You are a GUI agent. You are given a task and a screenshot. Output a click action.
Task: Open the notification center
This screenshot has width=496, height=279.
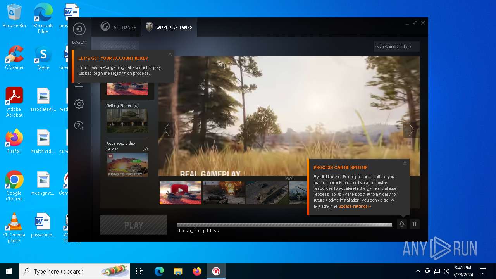point(483,271)
